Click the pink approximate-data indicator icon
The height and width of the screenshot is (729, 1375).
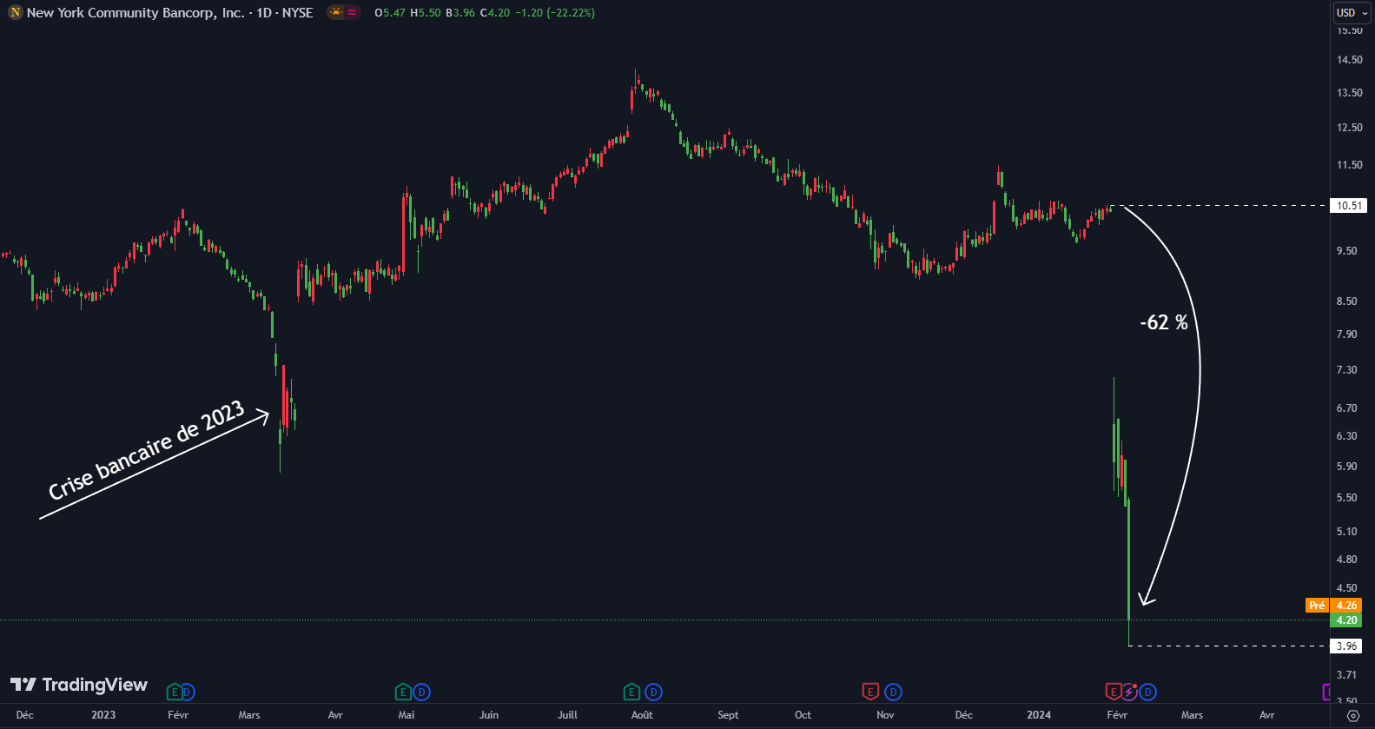352,13
